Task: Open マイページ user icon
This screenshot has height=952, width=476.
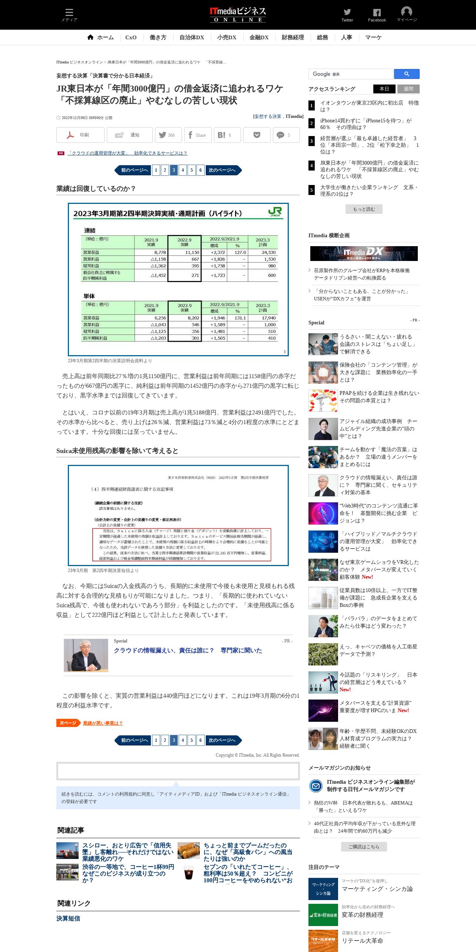Action: [407, 15]
